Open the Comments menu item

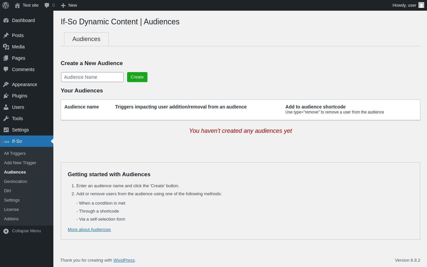click(27, 69)
